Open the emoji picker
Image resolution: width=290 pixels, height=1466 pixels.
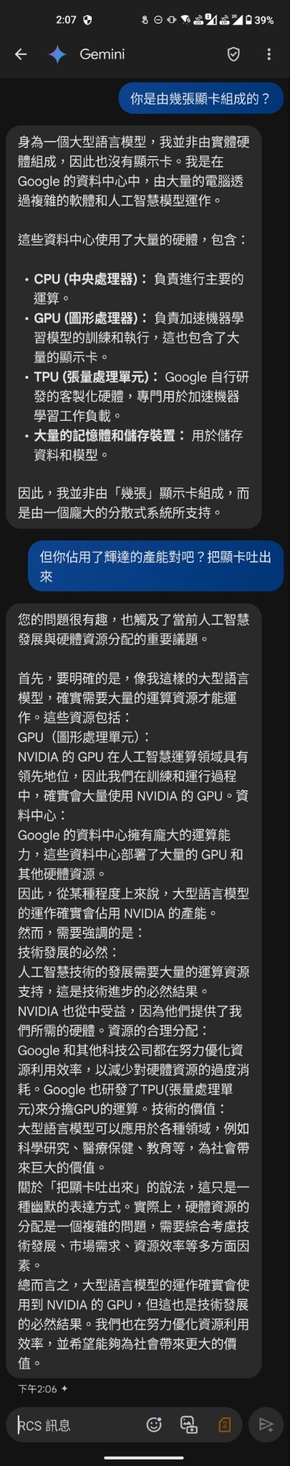pyautogui.click(x=154, y=1424)
